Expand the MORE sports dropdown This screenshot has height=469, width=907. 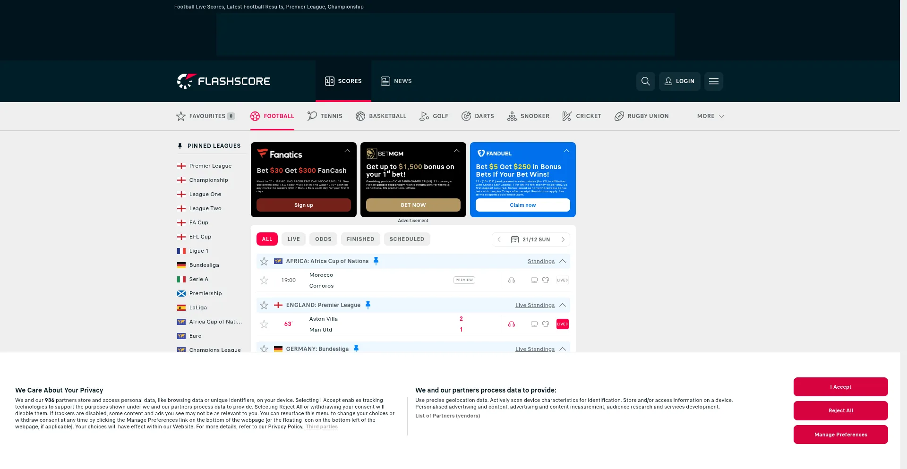pos(710,116)
